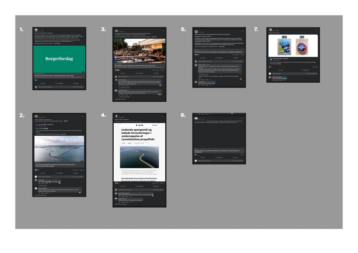Click 'View more comments' on Time article post

pos(41,195)
